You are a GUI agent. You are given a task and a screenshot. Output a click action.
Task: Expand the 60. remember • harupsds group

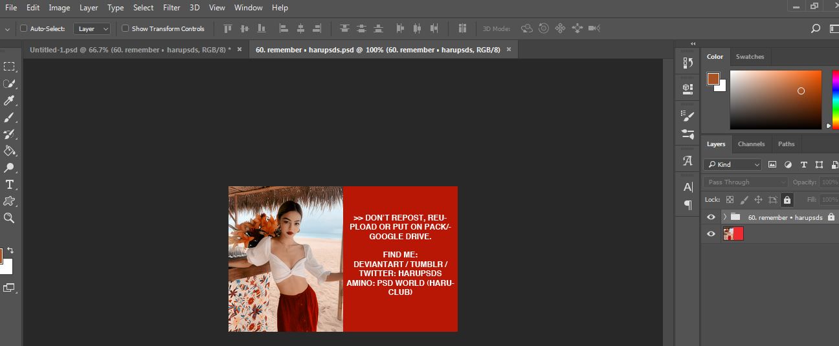coord(724,217)
